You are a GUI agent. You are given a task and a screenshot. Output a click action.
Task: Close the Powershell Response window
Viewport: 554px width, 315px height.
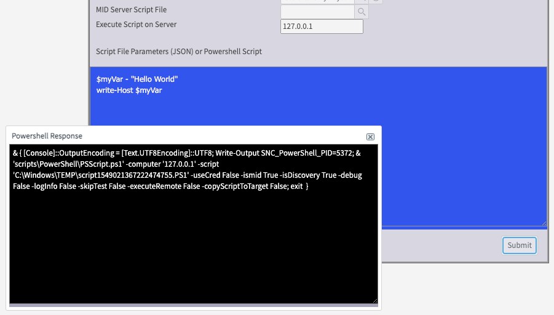(370, 137)
